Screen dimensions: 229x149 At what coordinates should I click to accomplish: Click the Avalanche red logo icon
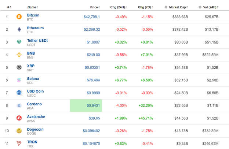click(19, 118)
